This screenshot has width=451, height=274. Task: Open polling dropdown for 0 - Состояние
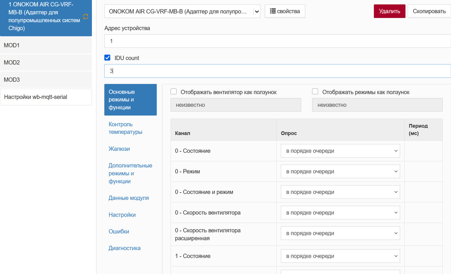(340, 151)
